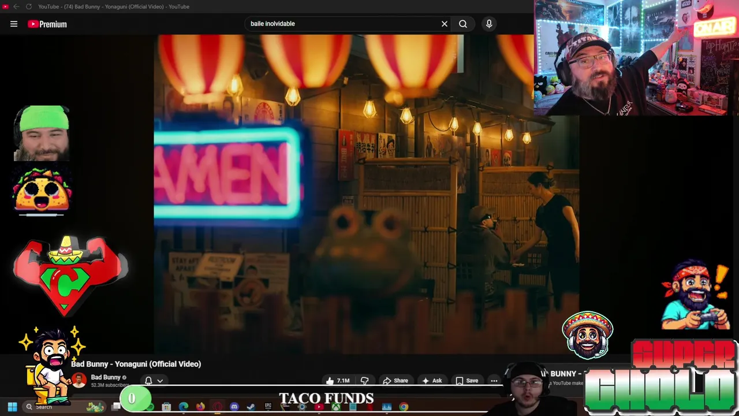Viewport: 739px width, 416px height.
Task: Launch Microsoft Store from the taskbar
Action: tap(166, 407)
